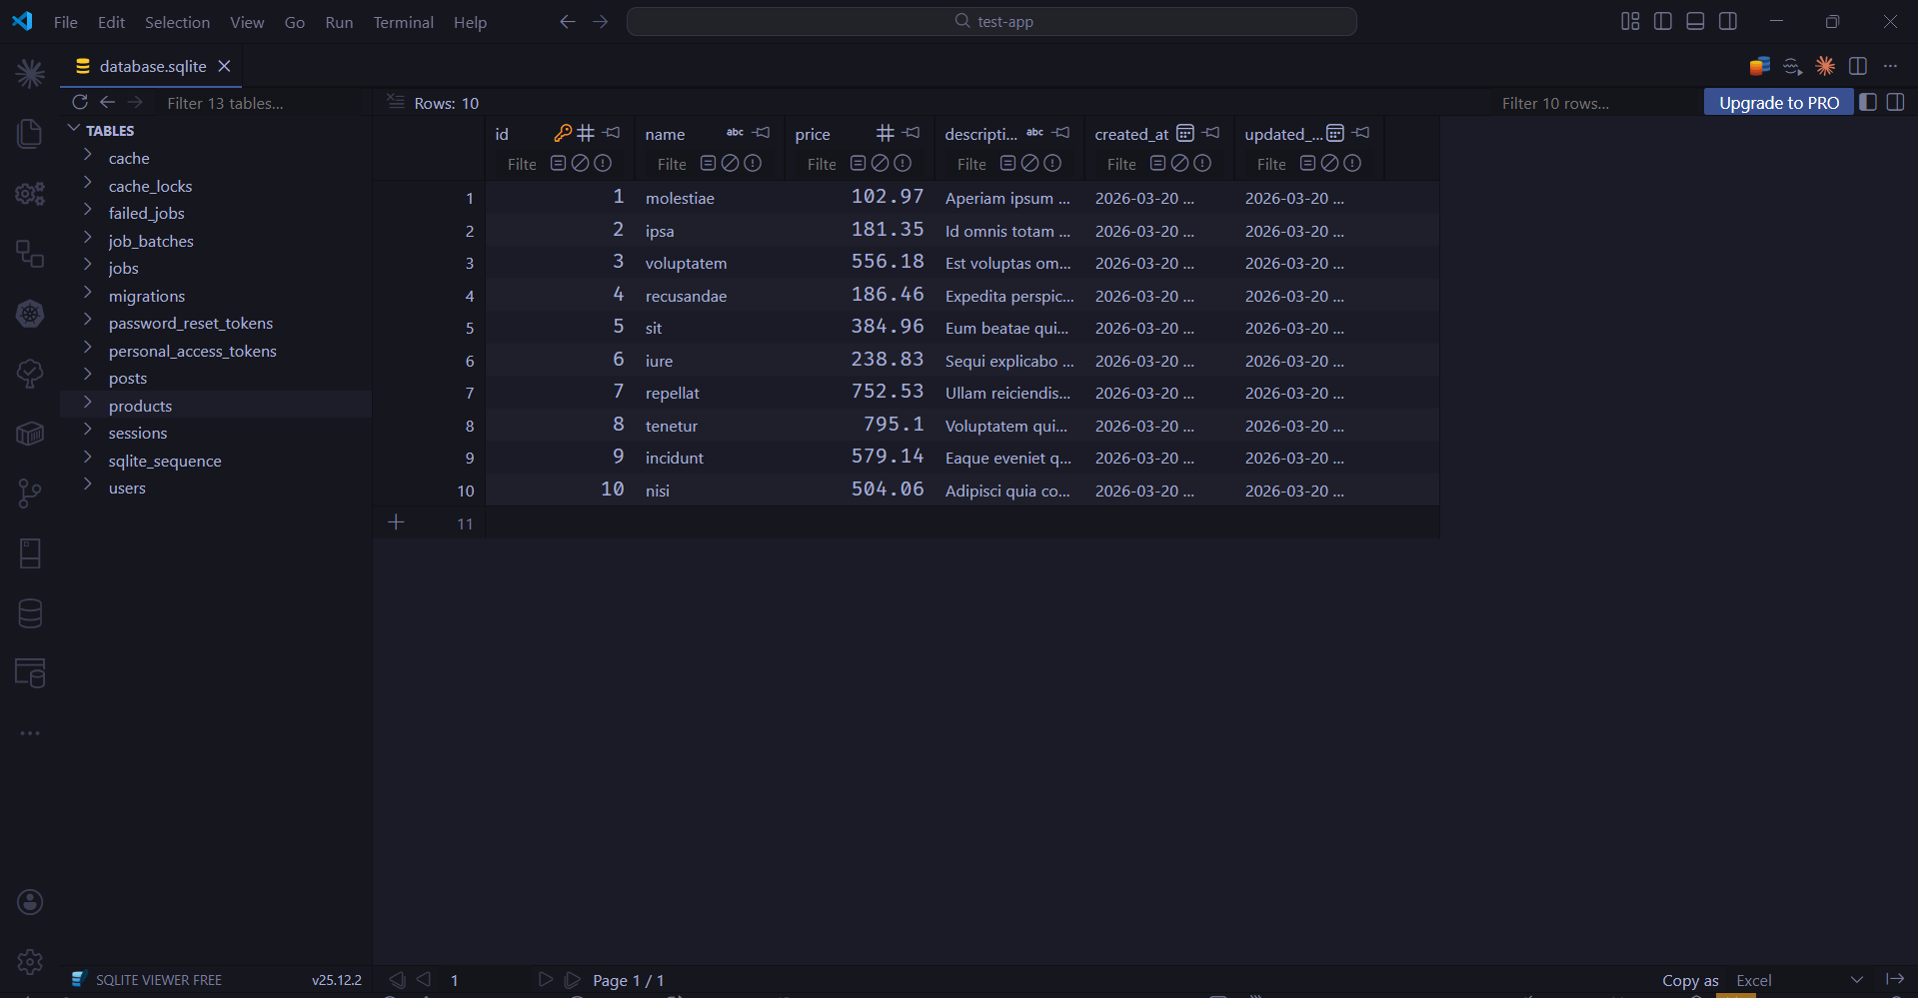Open the Terminal menu
The height and width of the screenshot is (998, 1918).
(402, 21)
